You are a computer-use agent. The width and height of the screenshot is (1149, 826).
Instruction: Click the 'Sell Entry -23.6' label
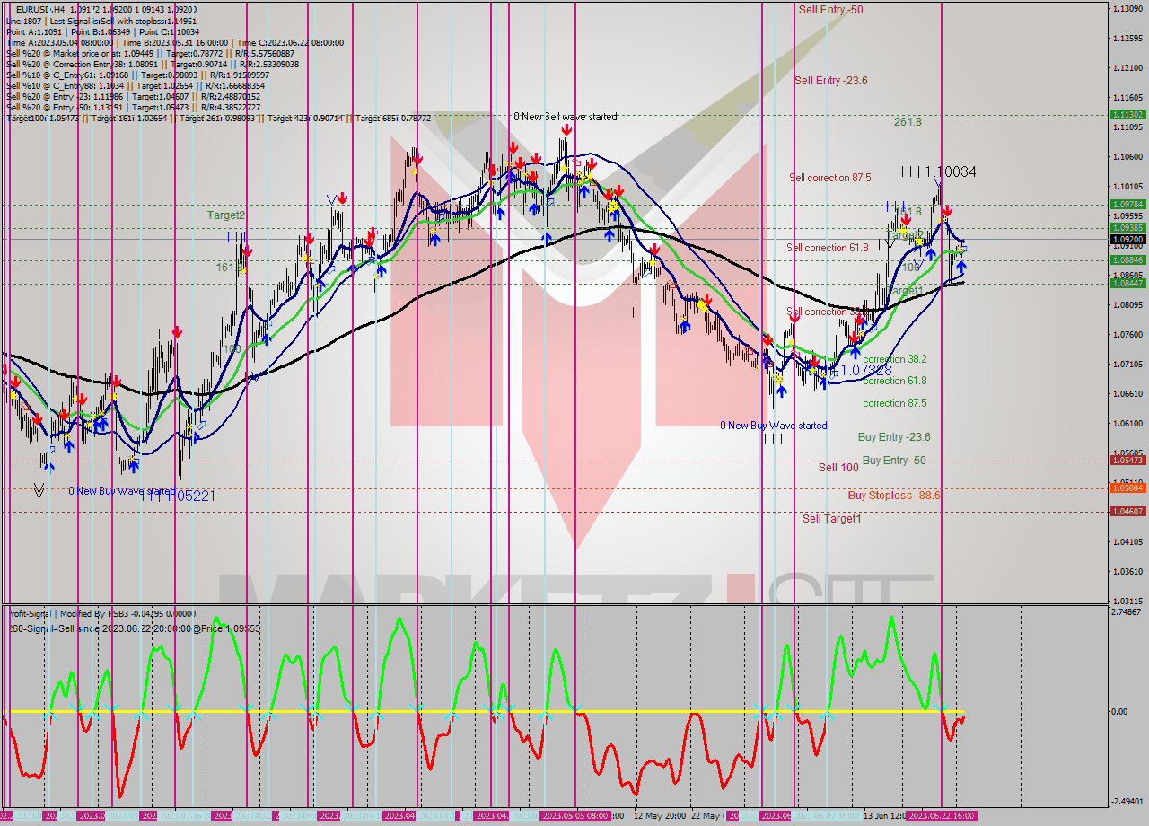pyautogui.click(x=831, y=80)
